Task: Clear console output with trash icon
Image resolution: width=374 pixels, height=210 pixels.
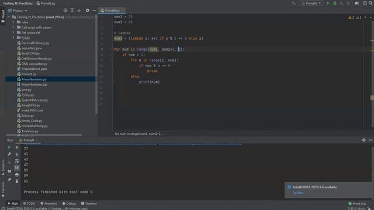Action: (x=17, y=181)
